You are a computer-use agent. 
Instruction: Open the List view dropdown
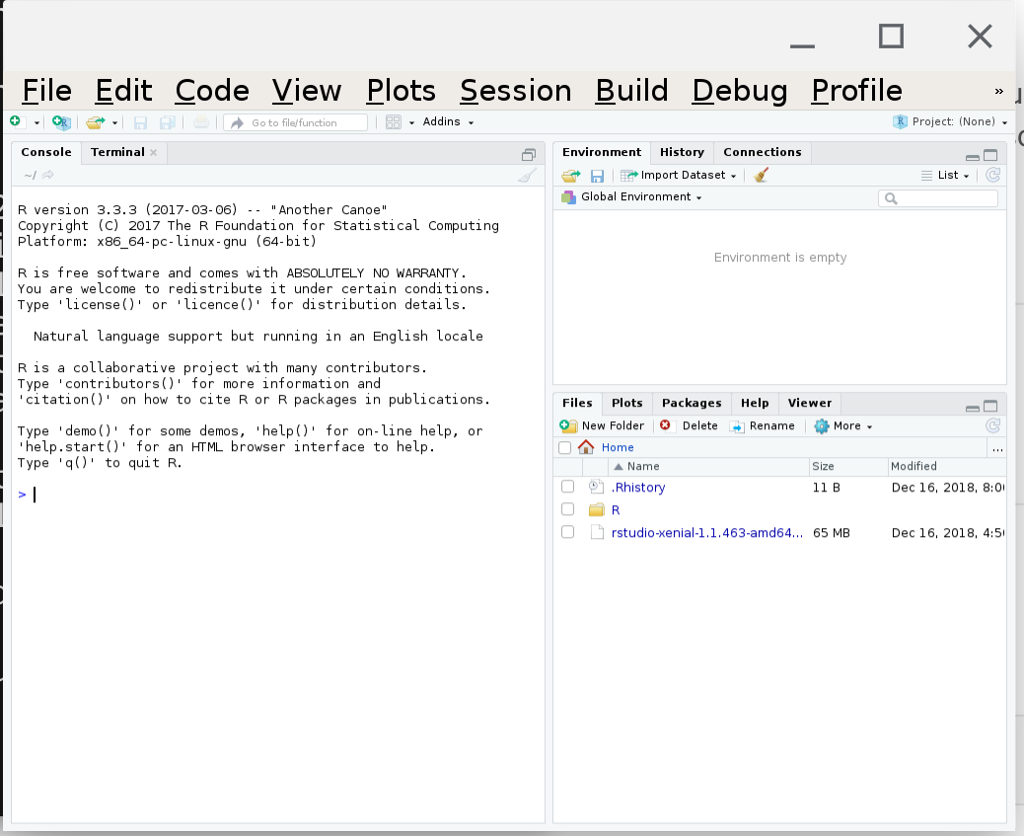[x=945, y=175]
